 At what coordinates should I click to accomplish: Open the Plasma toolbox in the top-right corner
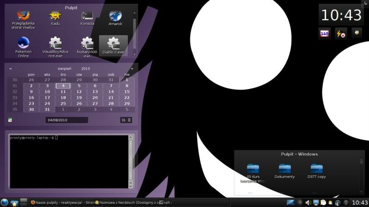click(366, 3)
